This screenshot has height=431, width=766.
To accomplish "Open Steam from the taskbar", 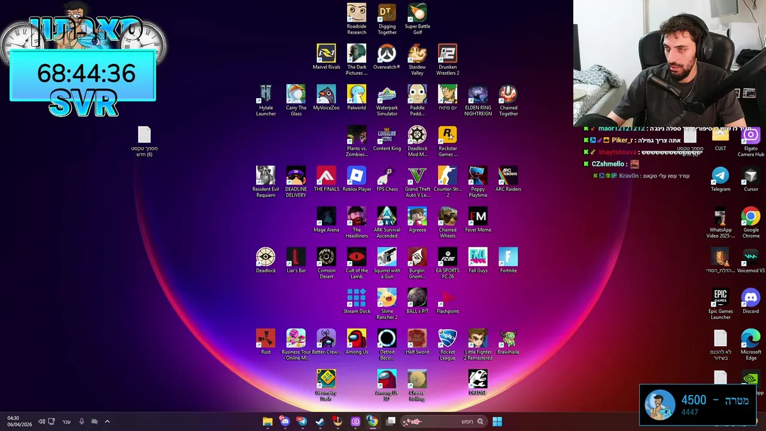I will (320, 421).
